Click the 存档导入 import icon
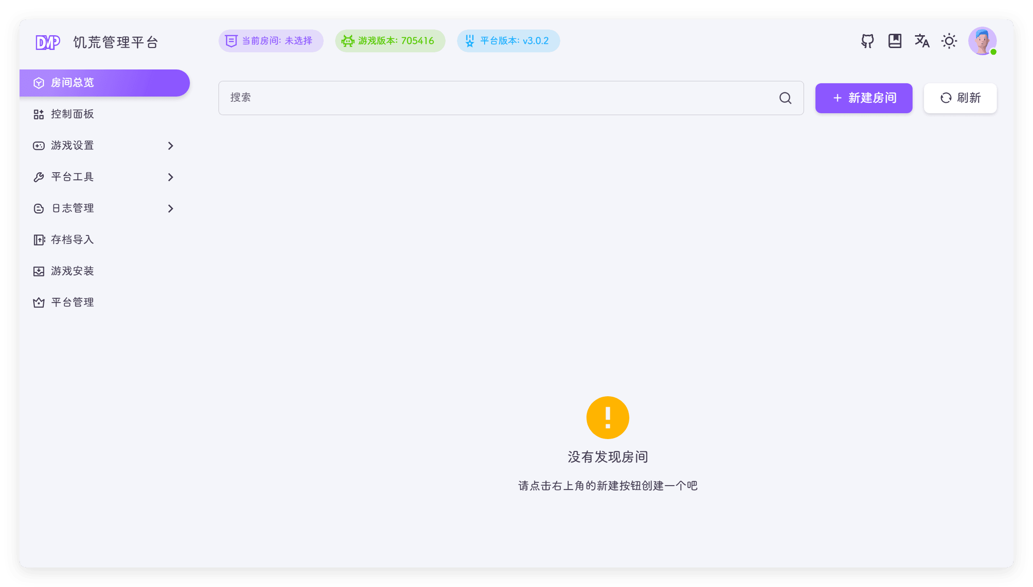Screen dimensions: 1033x587 click(x=39, y=240)
